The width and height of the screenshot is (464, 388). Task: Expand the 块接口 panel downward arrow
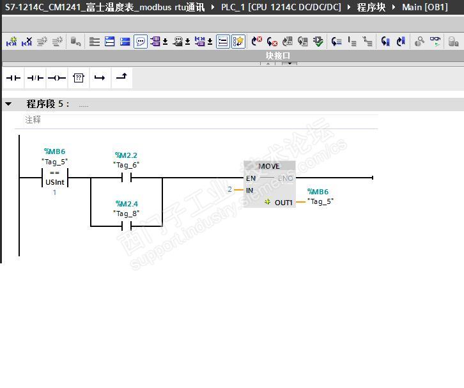tap(290, 63)
